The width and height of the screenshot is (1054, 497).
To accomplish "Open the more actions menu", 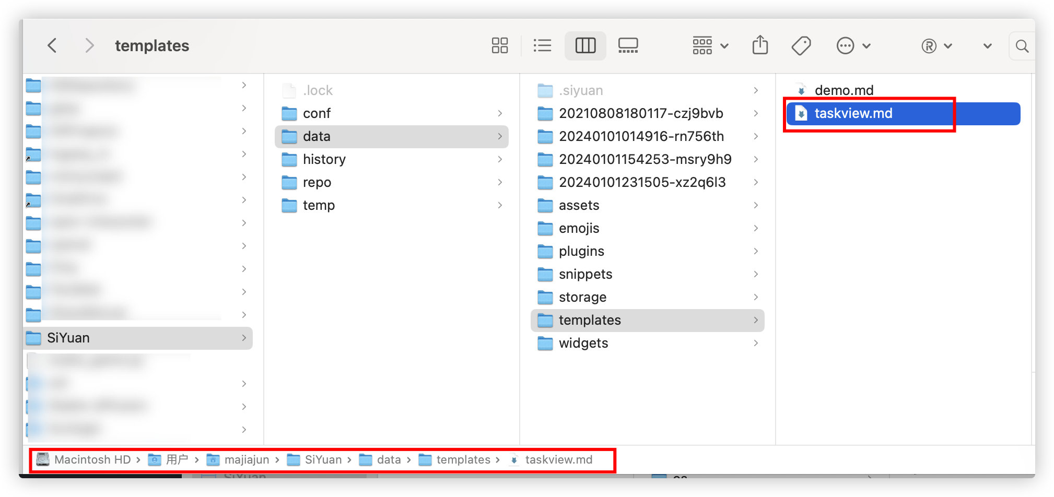I will pos(853,46).
